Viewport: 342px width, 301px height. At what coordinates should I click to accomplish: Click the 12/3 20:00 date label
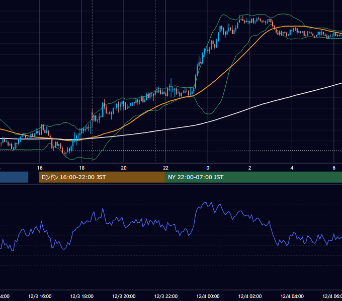point(124,296)
